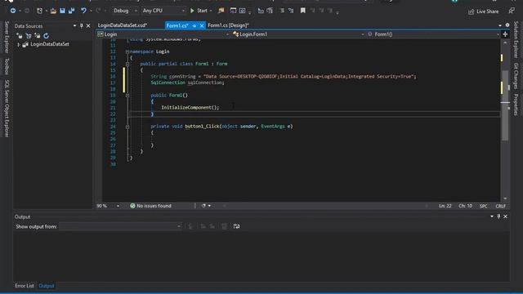
Task: Click the split editor plus button
Action: click(x=505, y=34)
